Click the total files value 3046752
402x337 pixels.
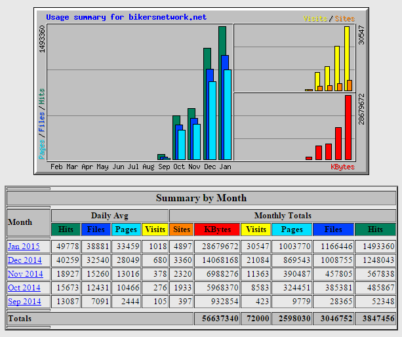(336, 319)
